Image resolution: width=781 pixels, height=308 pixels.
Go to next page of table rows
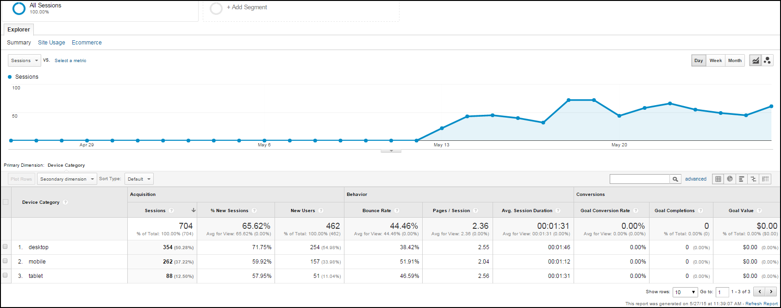coord(771,292)
